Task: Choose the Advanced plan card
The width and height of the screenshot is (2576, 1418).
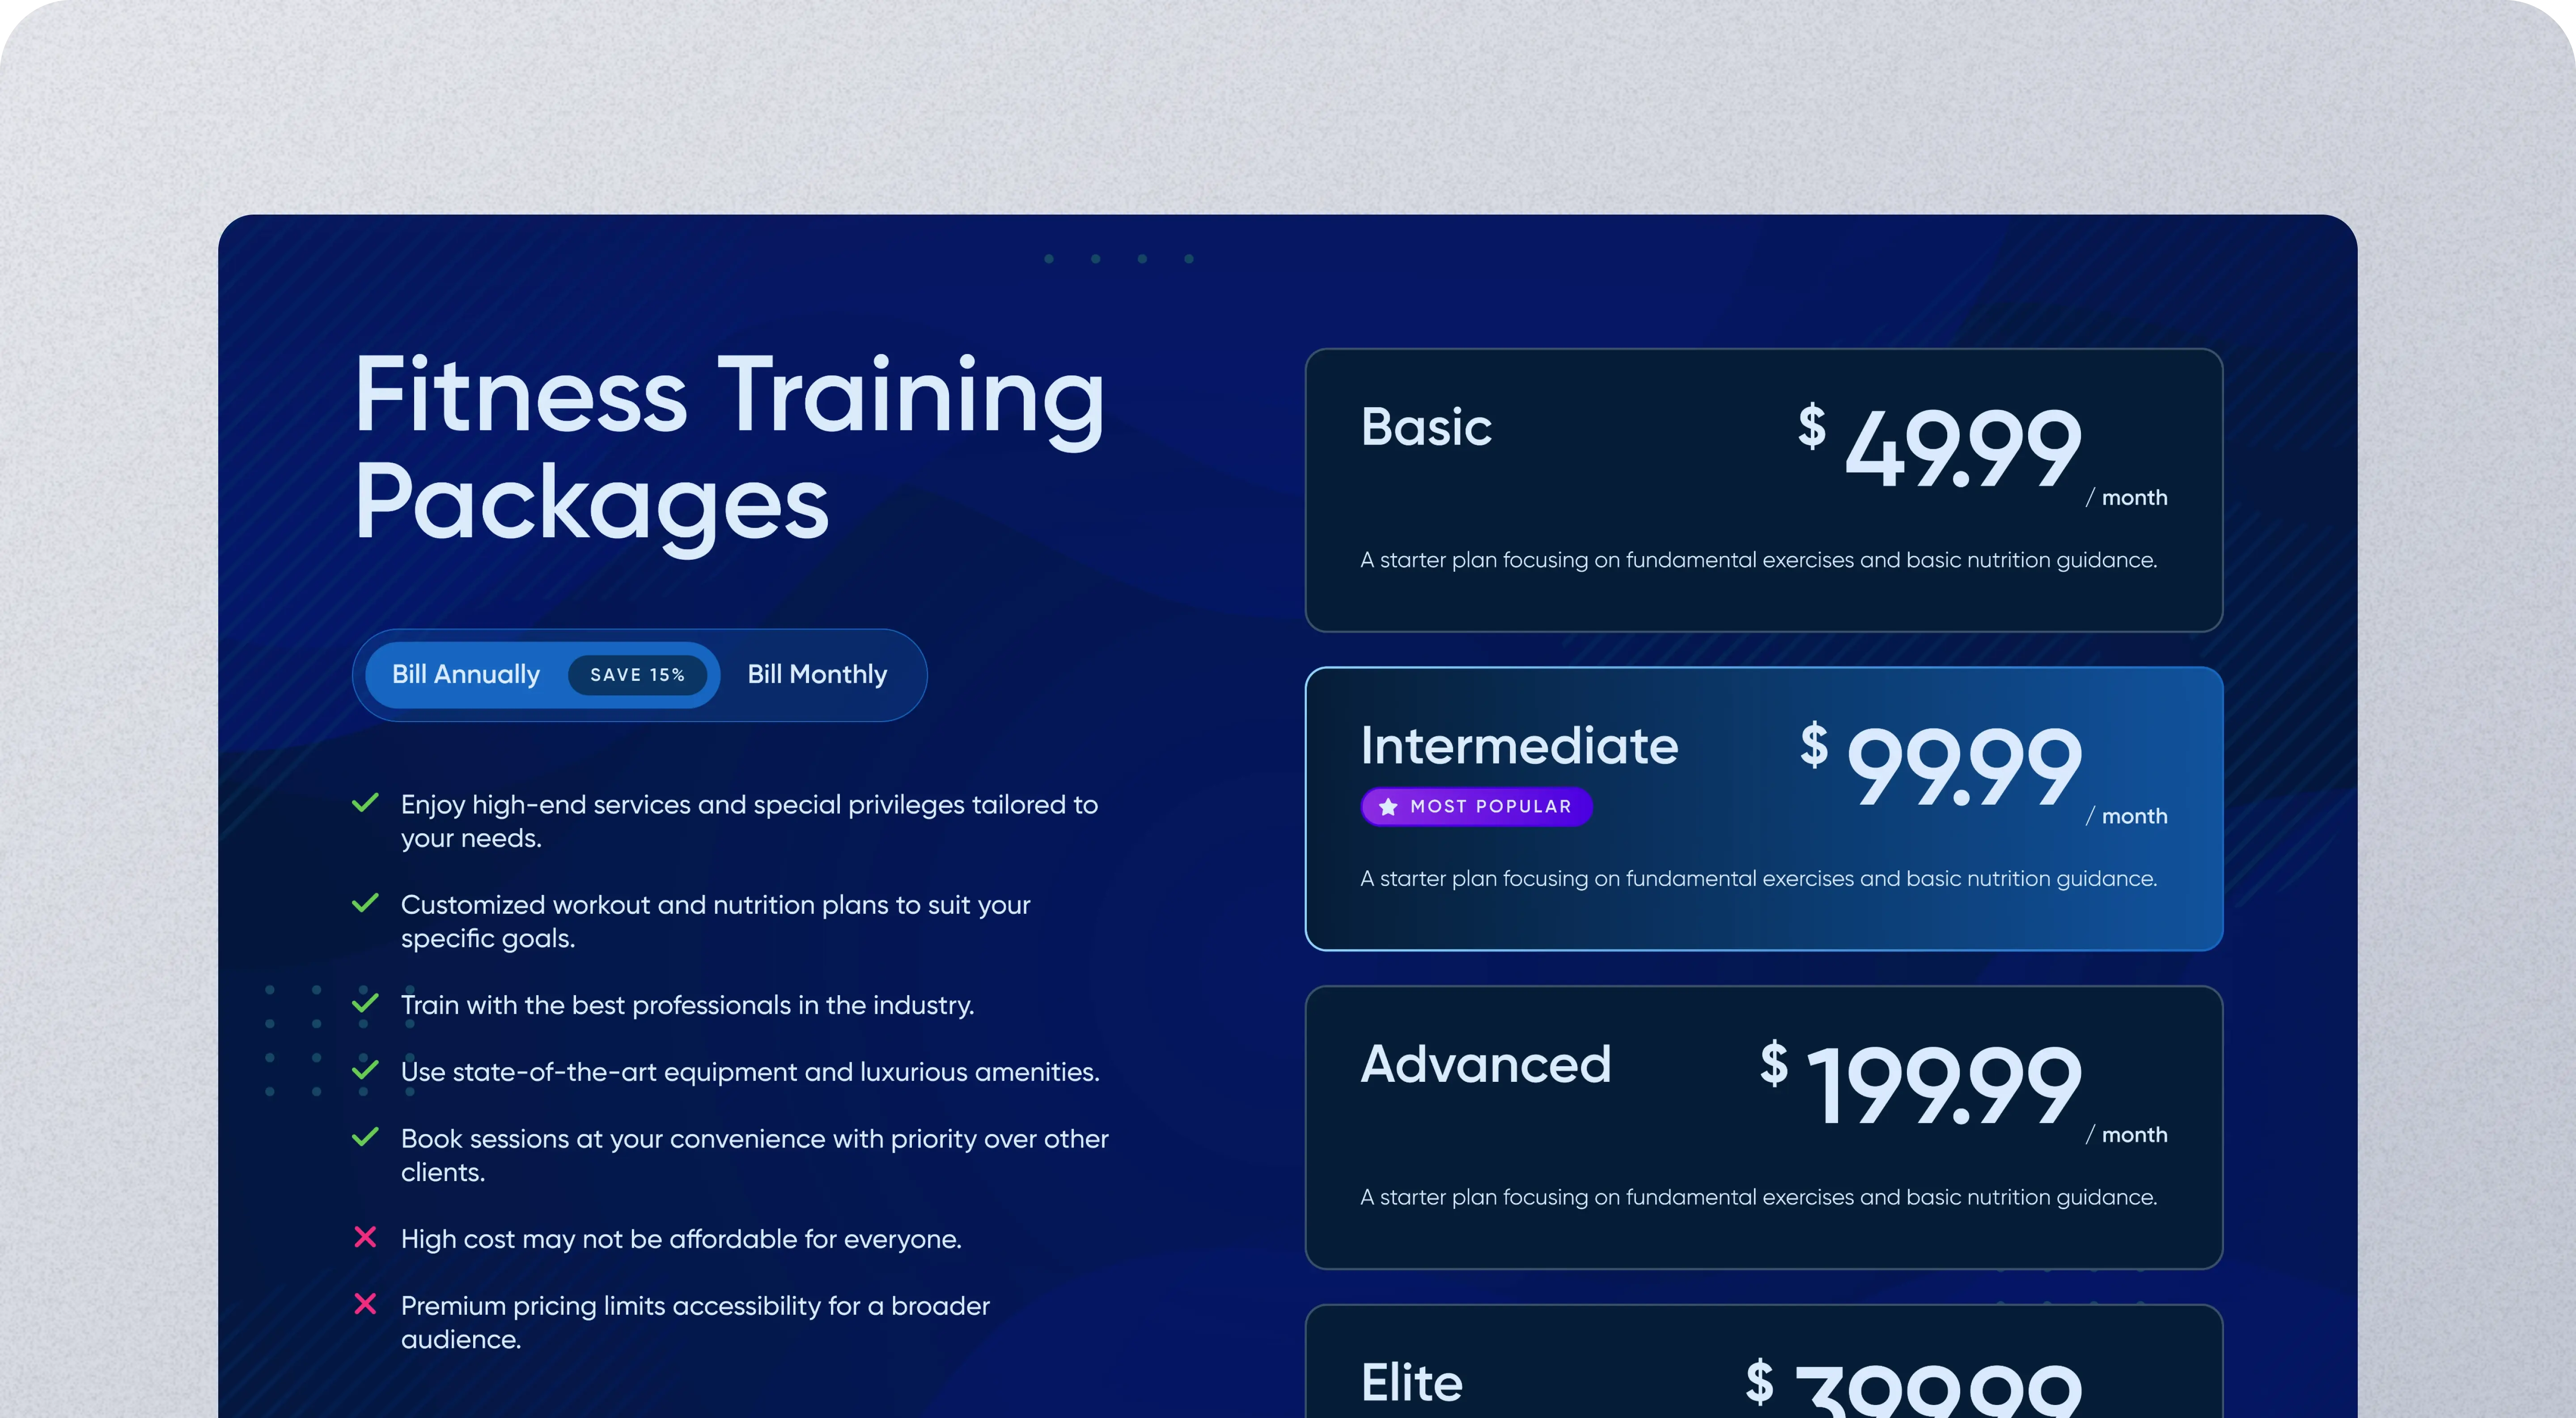Action: [1763, 1127]
